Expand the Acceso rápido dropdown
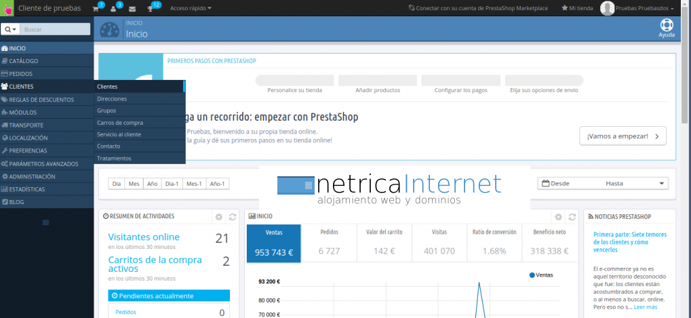 (x=191, y=9)
